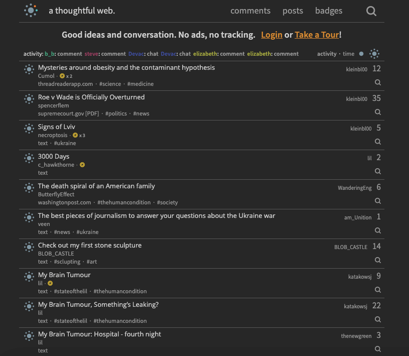
Task: Click hubwheel beside My Brain Tumour post
Action: 29,277
